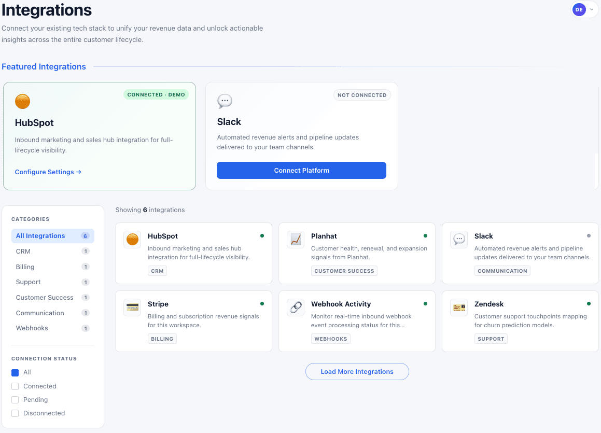Click the Integrations page heading
The height and width of the screenshot is (433, 601).
point(46,10)
